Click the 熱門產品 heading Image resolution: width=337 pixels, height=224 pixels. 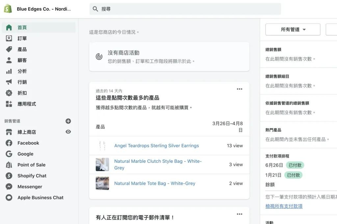pos(273,130)
